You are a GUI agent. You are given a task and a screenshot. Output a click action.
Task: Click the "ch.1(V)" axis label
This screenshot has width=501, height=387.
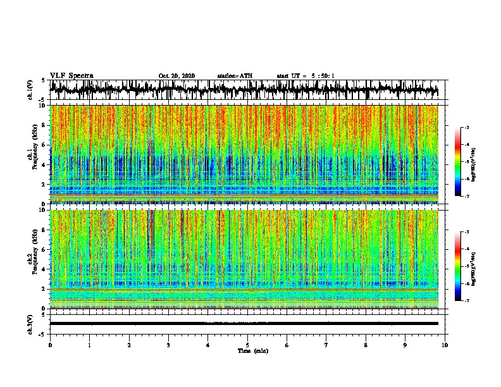[30, 90]
